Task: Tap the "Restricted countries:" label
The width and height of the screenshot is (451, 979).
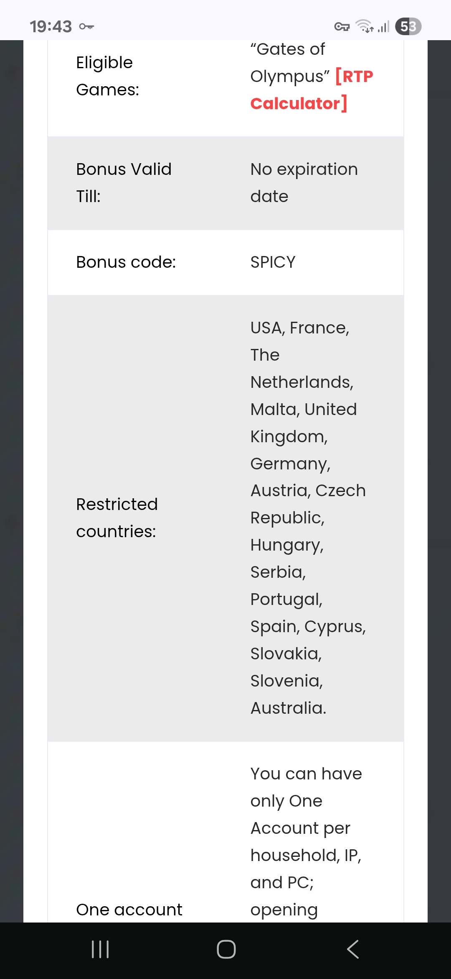Action: tap(117, 518)
